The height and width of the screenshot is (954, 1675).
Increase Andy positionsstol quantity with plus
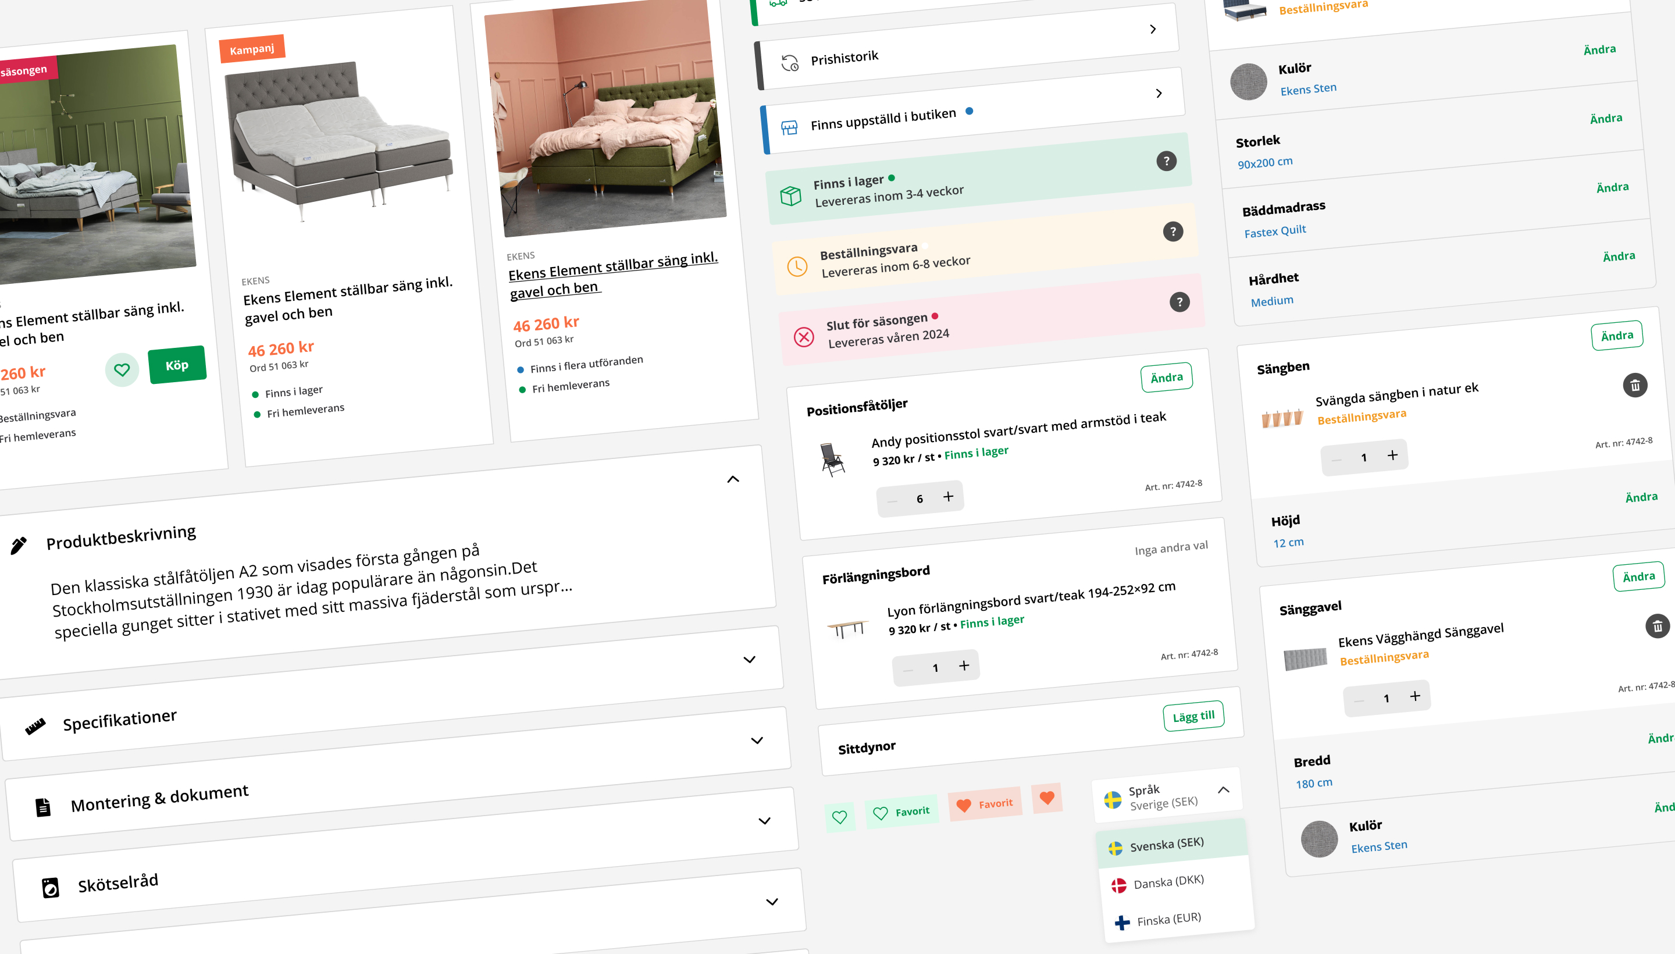948,497
